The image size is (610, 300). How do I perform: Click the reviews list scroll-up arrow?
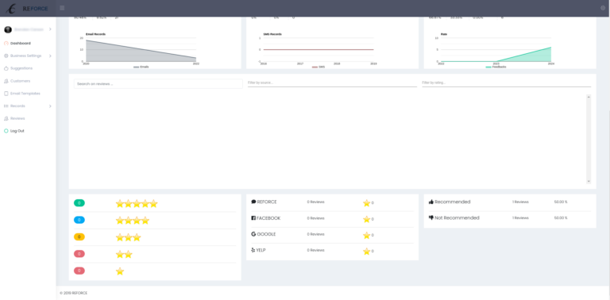(589, 96)
